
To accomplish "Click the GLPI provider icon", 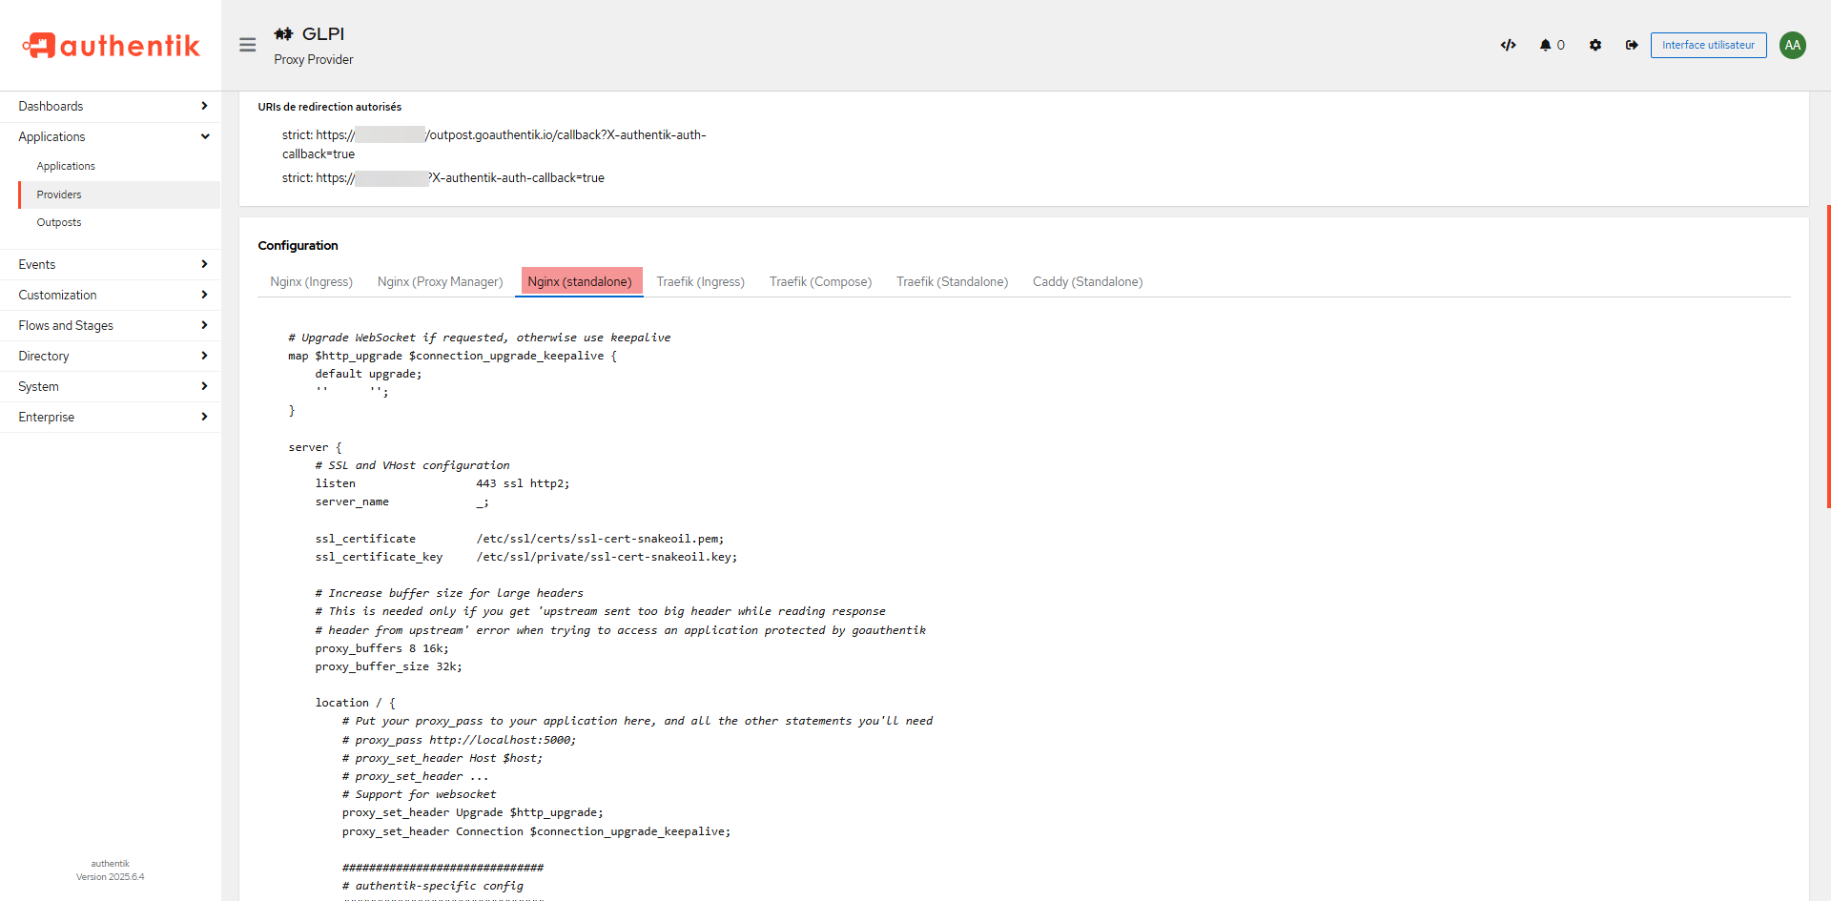I will pos(283,34).
